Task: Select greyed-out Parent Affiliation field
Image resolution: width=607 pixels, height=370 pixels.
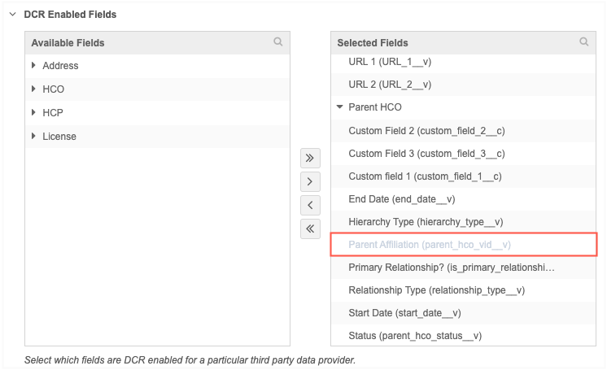Action: tap(429, 245)
